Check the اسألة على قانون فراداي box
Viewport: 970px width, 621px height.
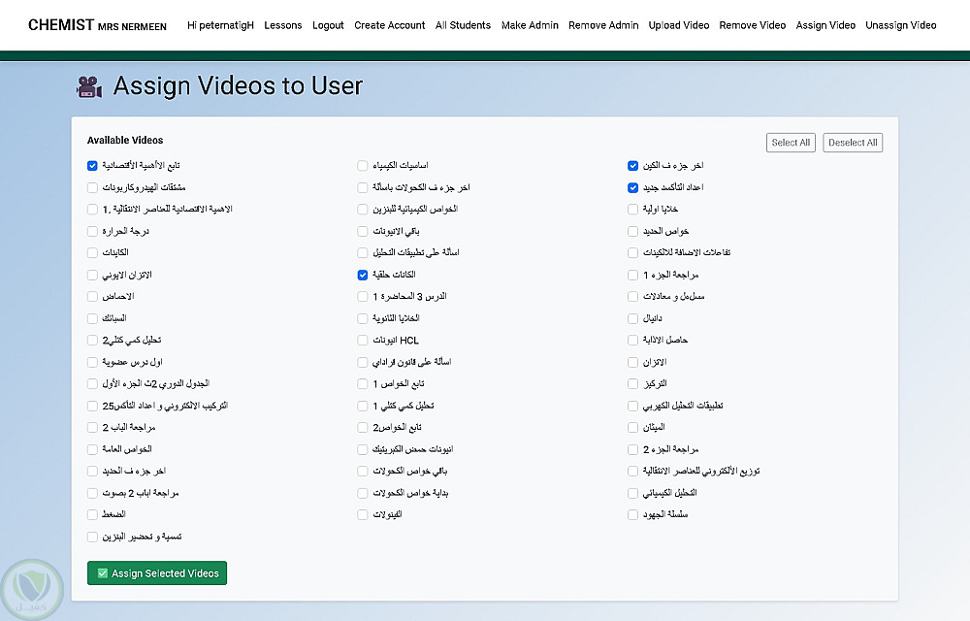(x=363, y=362)
